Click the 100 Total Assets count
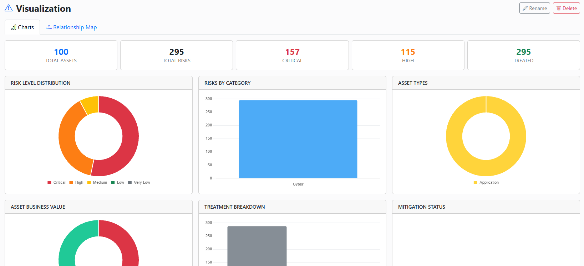 pyautogui.click(x=61, y=52)
